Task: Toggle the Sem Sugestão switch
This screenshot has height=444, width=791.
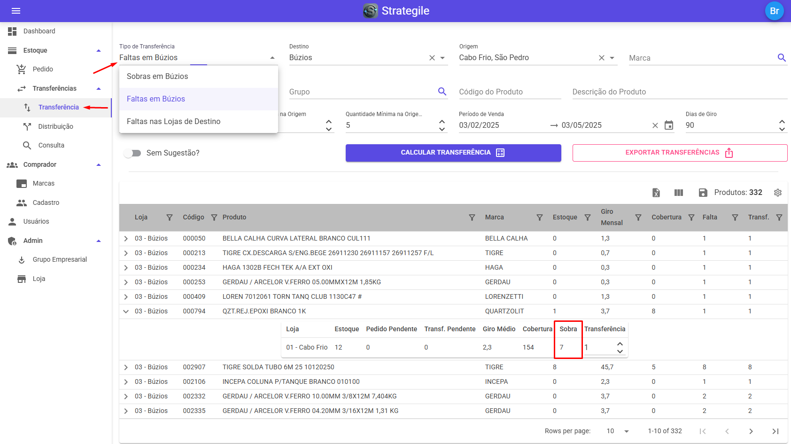Action: [x=132, y=153]
